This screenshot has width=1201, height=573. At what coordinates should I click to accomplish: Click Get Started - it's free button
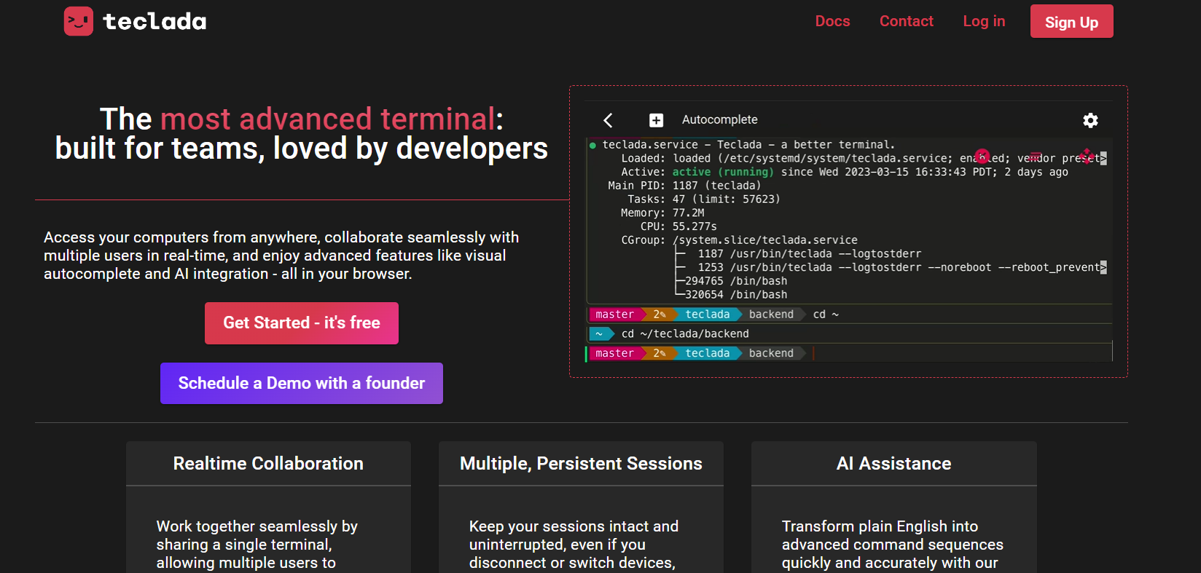coord(301,323)
